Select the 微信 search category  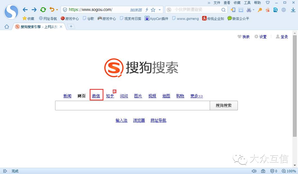96,96
